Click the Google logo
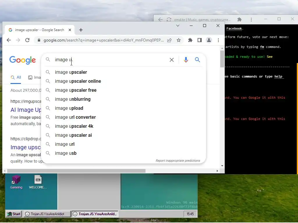 [22, 60]
